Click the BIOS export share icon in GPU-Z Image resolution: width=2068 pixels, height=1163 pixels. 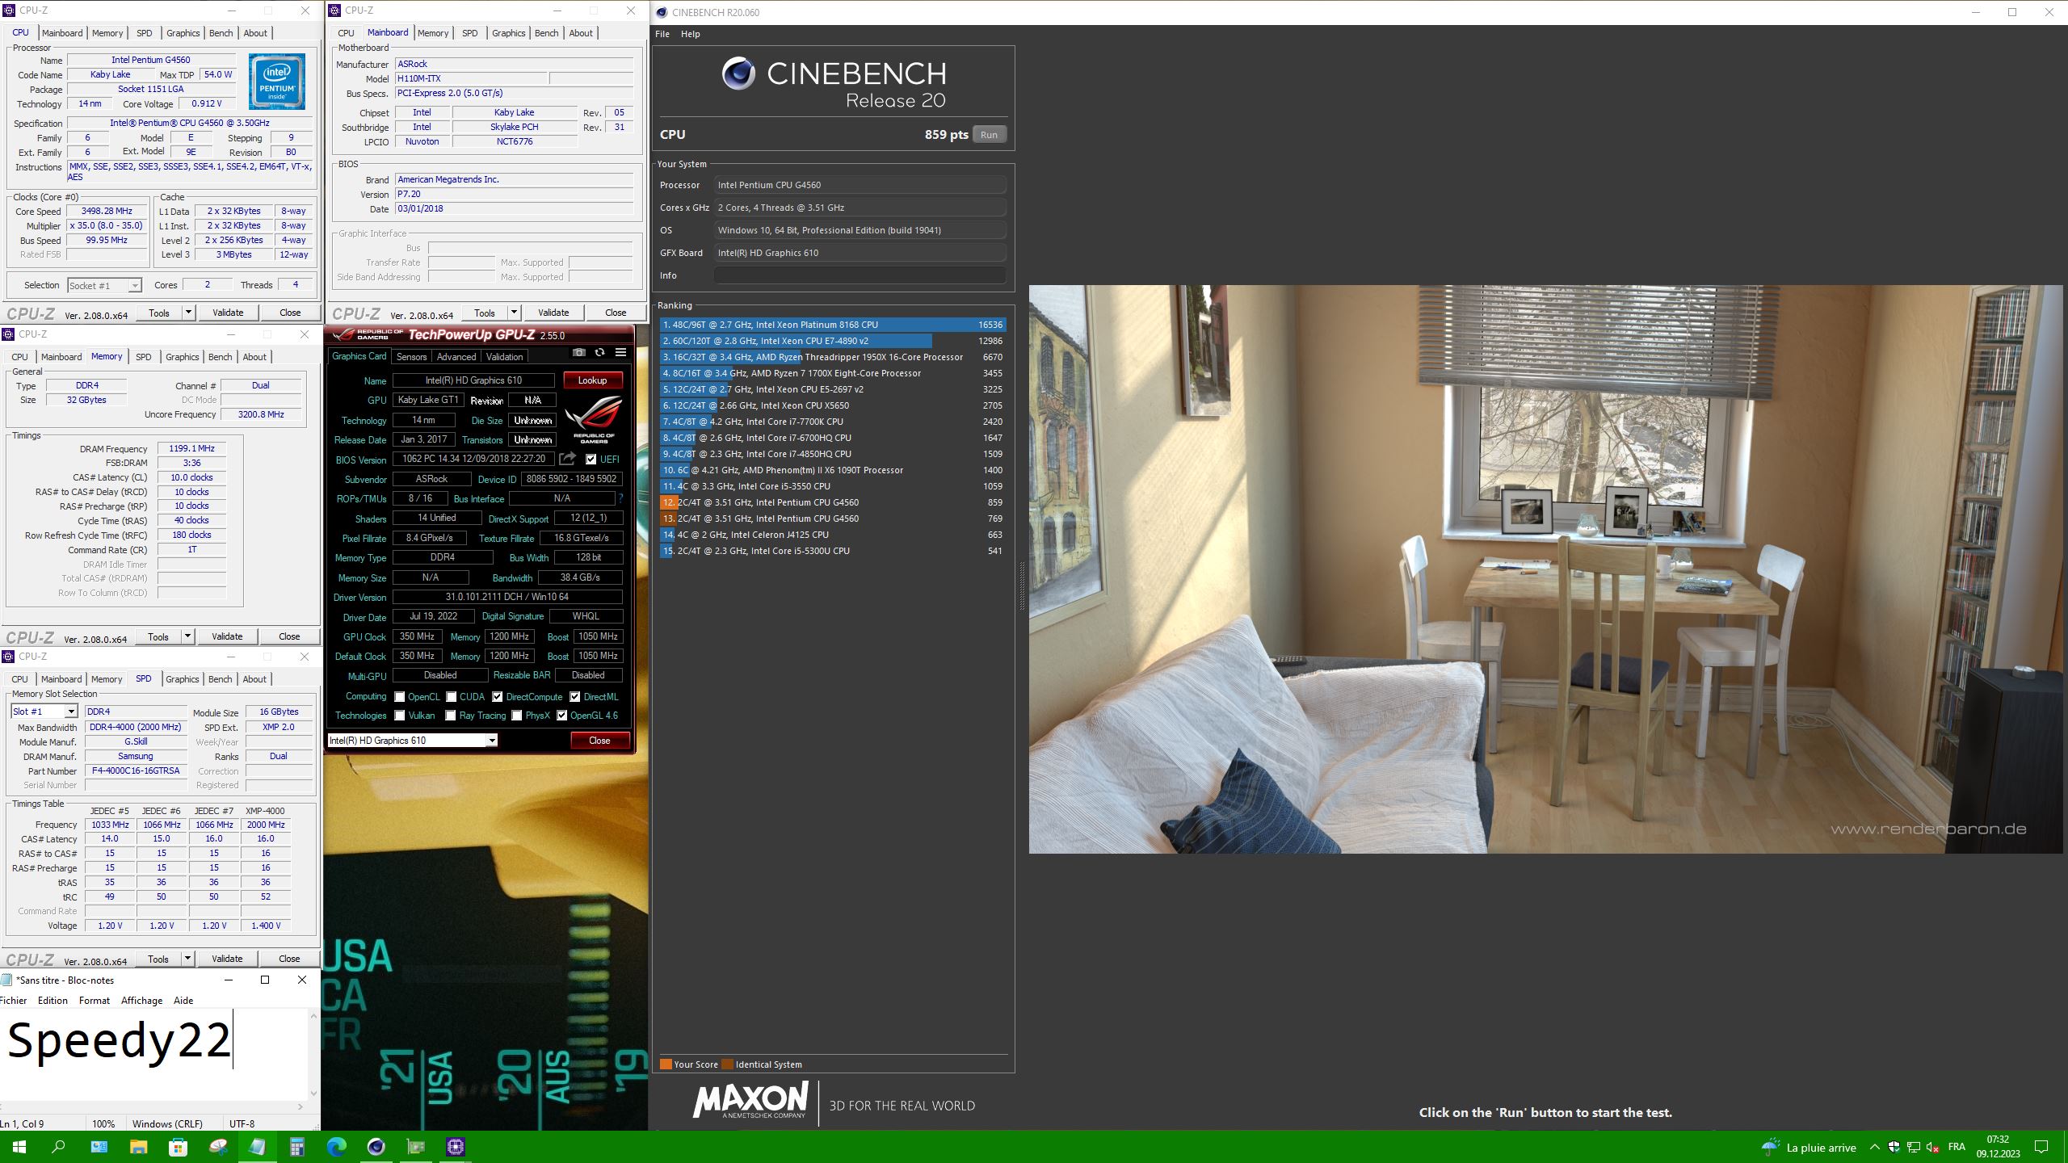pos(568,459)
